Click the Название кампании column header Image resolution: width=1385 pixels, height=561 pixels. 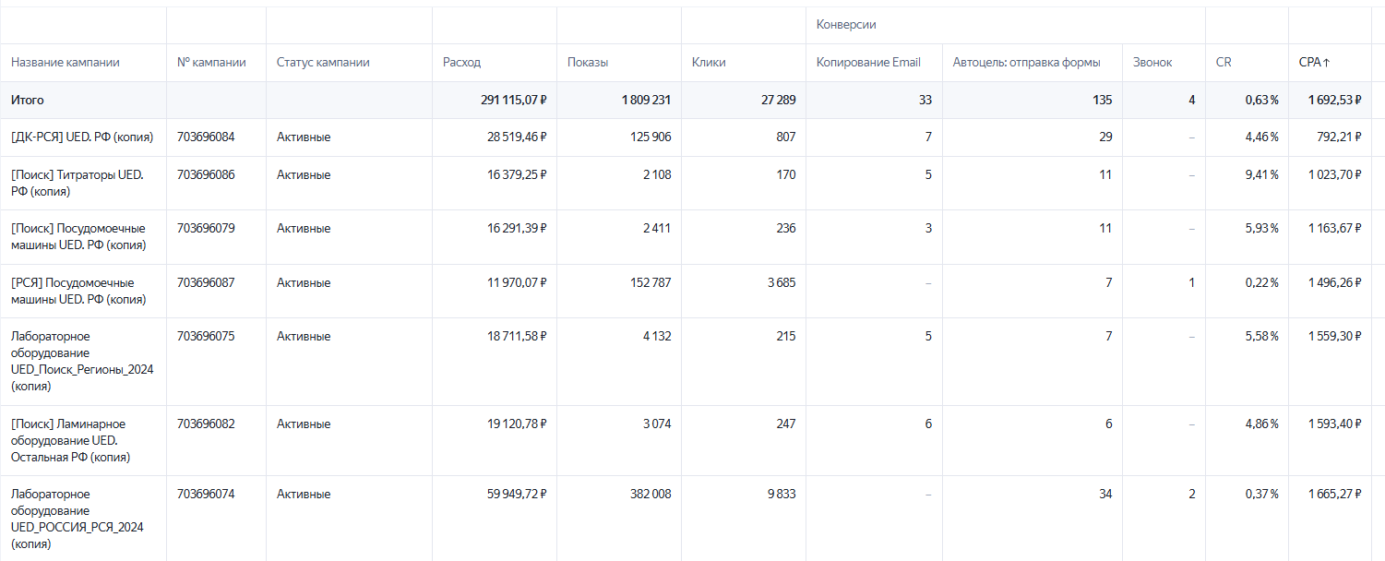point(66,63)
